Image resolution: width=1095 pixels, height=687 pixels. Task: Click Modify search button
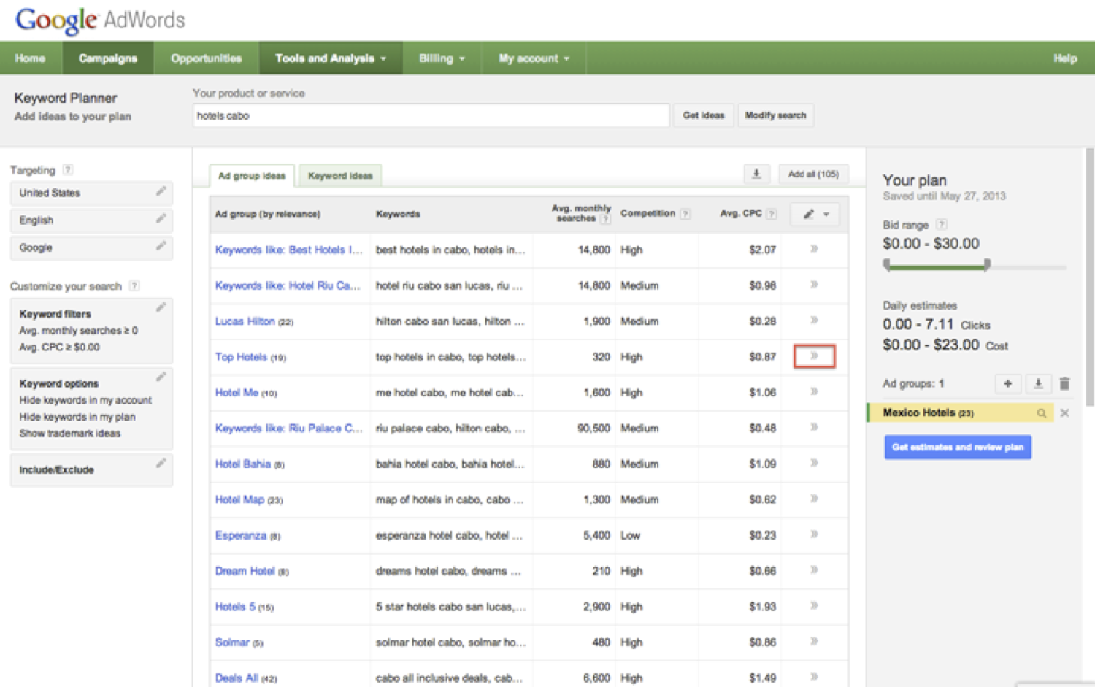(x=775, y=115)
